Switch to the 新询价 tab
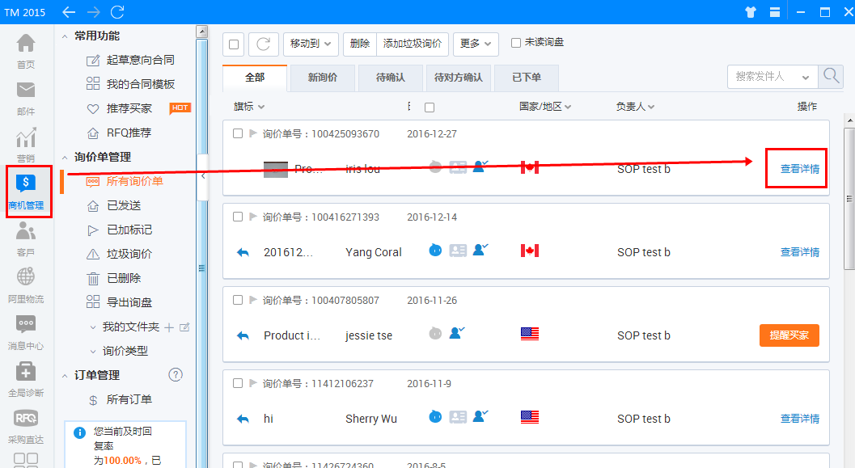This screenshot has height=468, width=855. [x=323, y=78]
